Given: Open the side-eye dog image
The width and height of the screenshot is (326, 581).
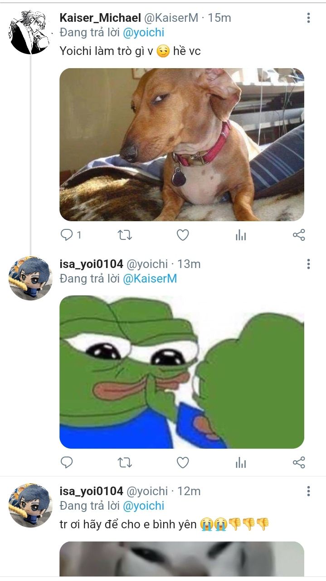Looking at the screenshot, I should point(182,144).
